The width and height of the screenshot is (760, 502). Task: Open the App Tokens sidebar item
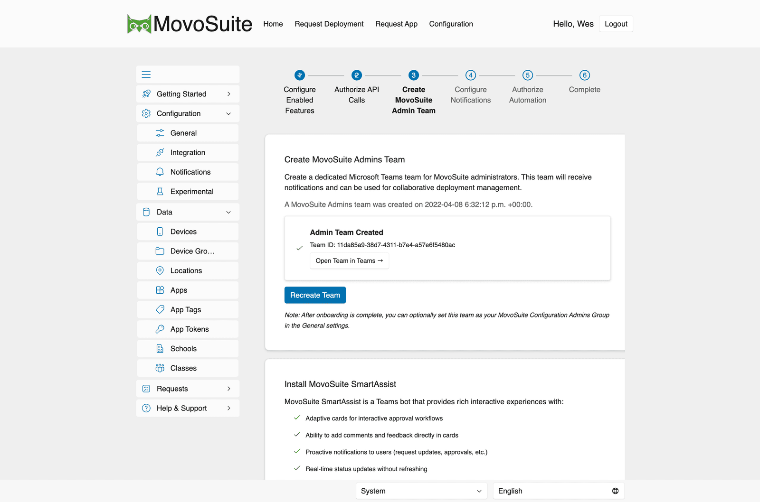coord(188,329)
